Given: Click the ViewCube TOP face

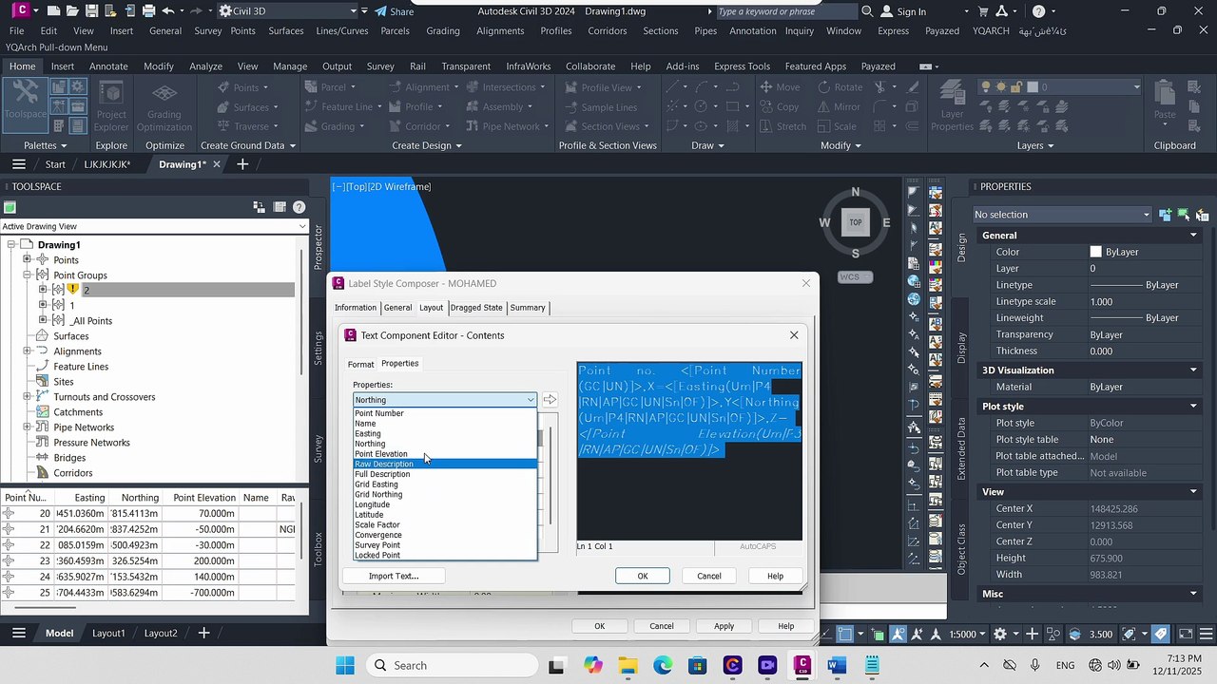Looking at the screenshot, I should 856,222.
